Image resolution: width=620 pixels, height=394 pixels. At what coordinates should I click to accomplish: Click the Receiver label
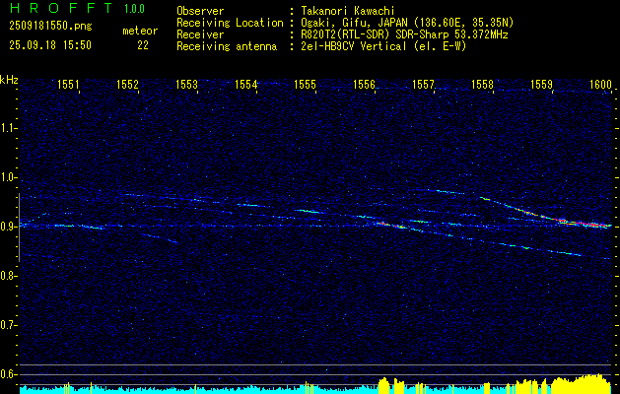(200, 34)
